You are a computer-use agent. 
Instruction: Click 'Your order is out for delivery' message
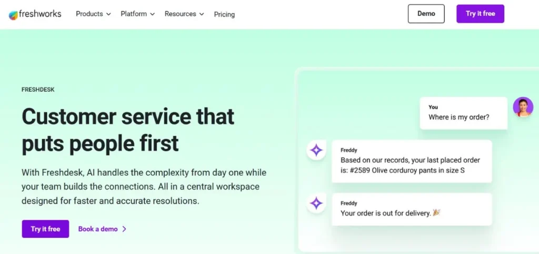click(x=412, y=209)
